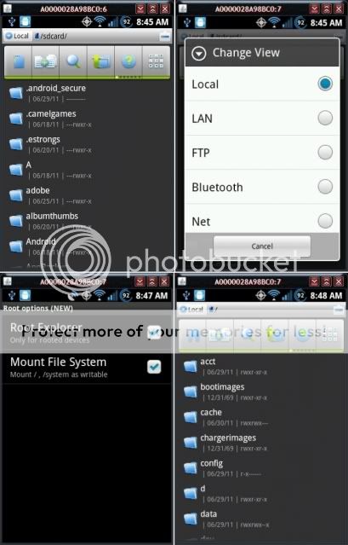Open the globe help icon
348x545 pixels.
click(x=128, y=62)
